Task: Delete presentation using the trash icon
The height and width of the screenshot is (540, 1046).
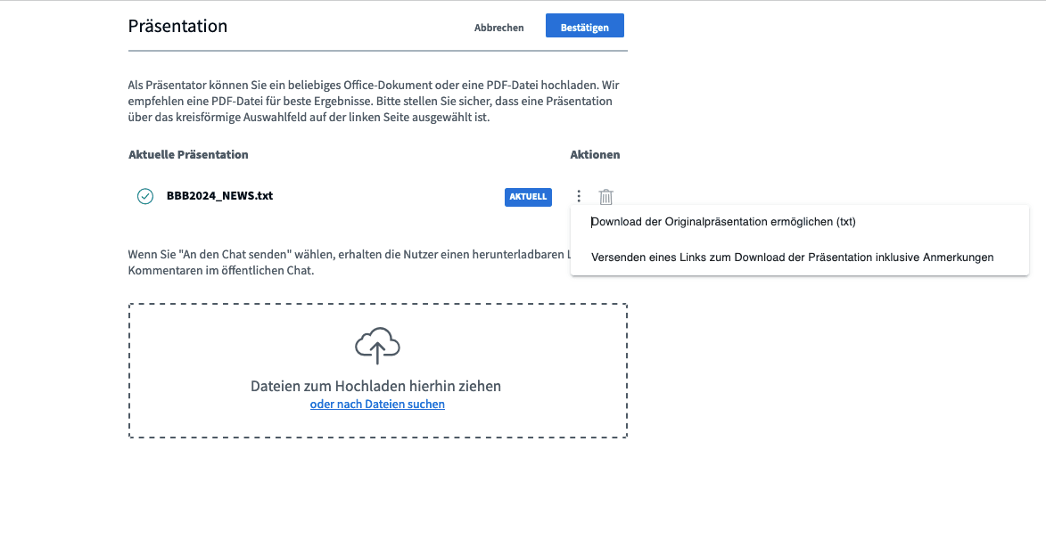Action: [606, 197]
